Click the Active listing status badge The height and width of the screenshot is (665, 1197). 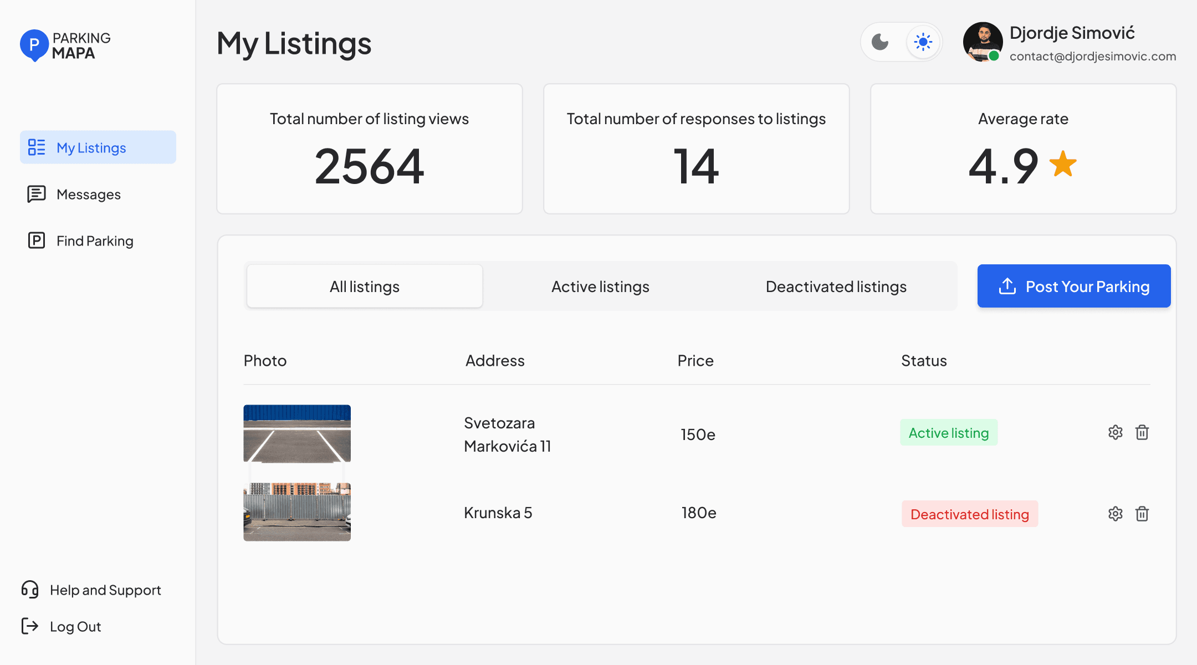948,433
